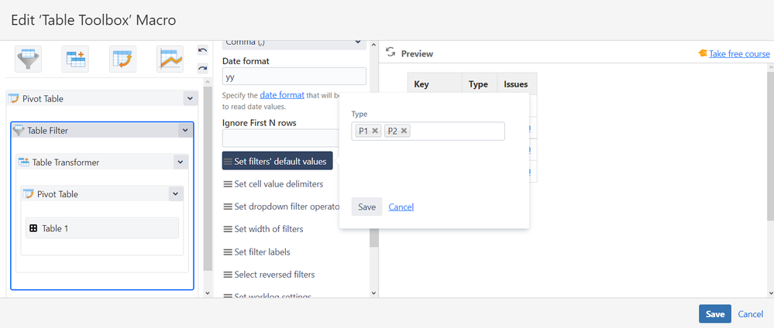Click the graduation cap course icon

pos(703,53)
